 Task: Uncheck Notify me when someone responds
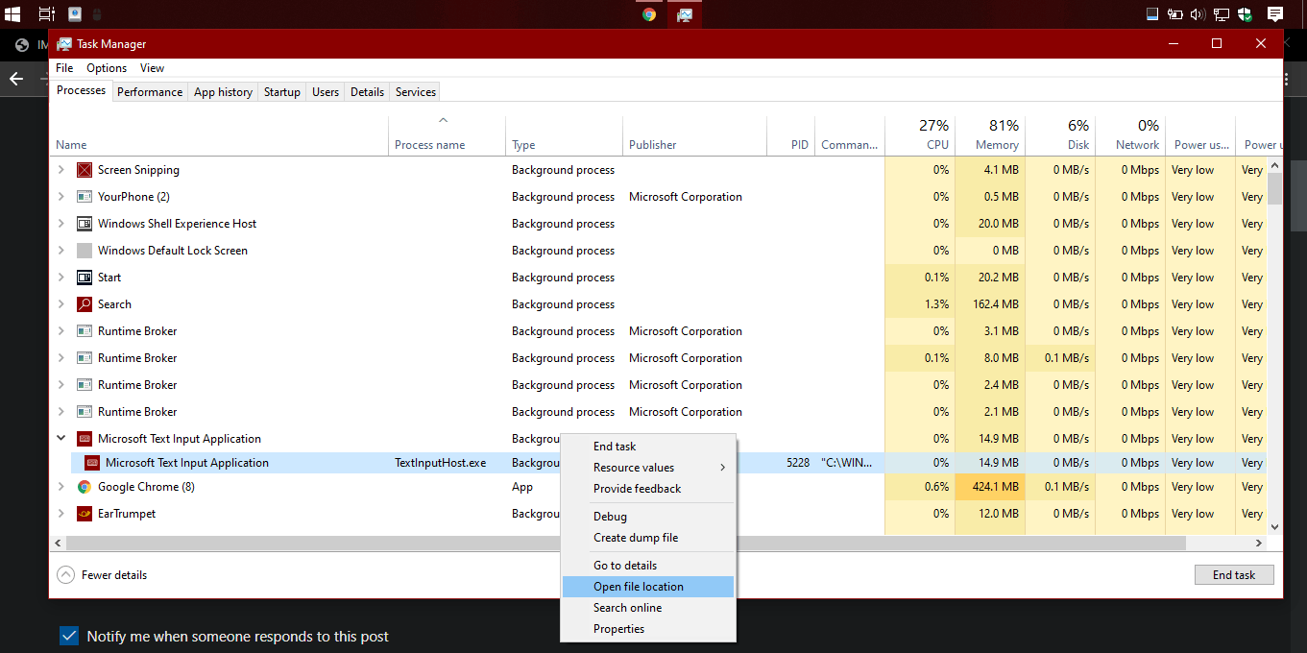(x=69, y=636)
